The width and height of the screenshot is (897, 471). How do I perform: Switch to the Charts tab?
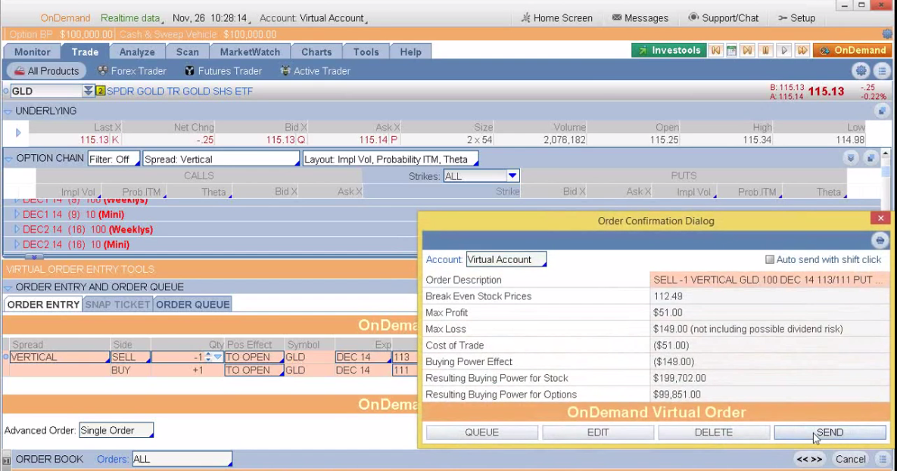click(316, 51)
